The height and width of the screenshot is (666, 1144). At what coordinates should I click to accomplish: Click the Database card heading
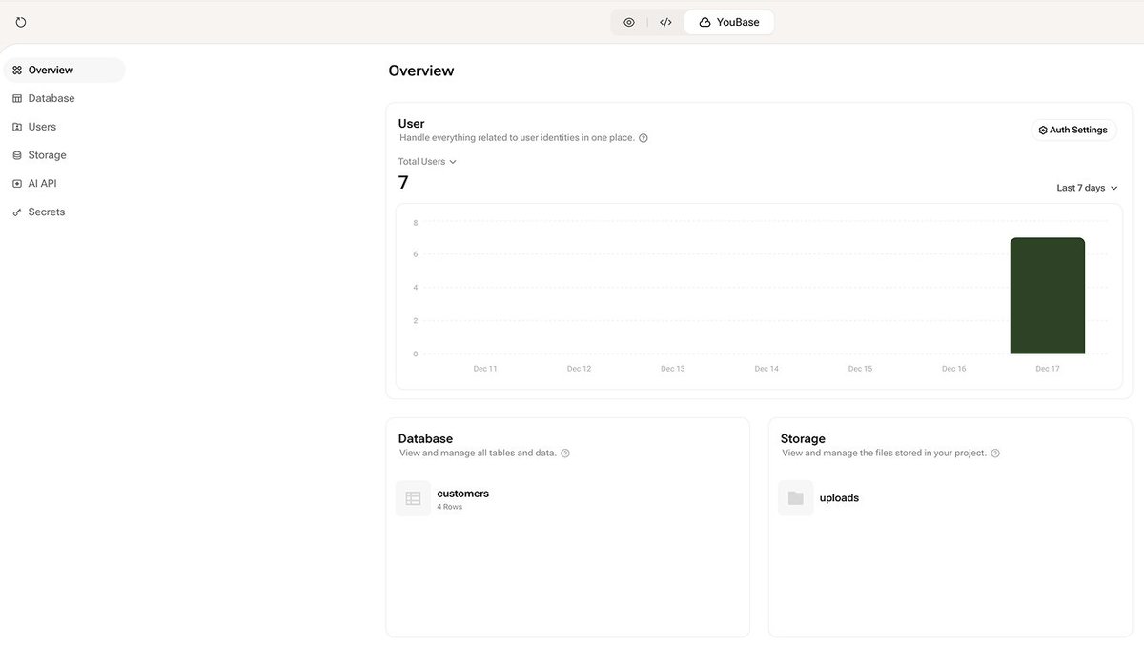pos(425,438)
